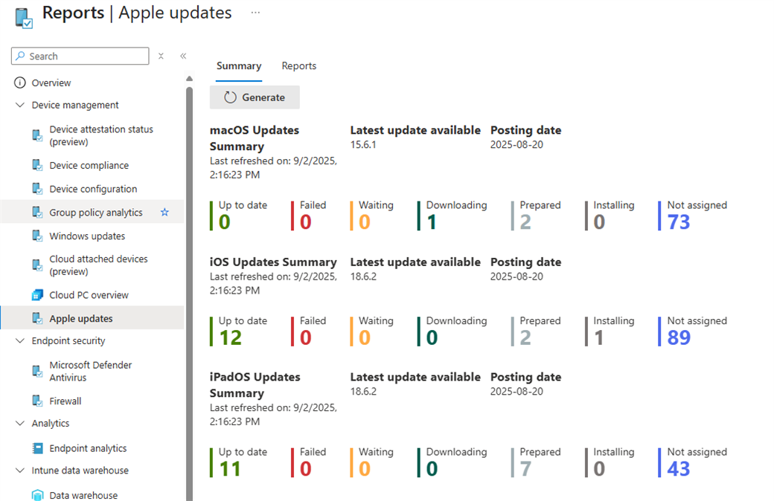Screen dimensions: 774x501
Task: Clear the search box with the X icon
Action: pyautogui.click(x=161, y=56)
